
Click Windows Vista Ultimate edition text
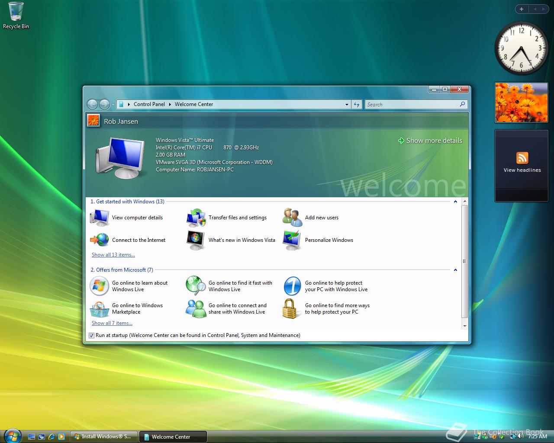(185, 140)
